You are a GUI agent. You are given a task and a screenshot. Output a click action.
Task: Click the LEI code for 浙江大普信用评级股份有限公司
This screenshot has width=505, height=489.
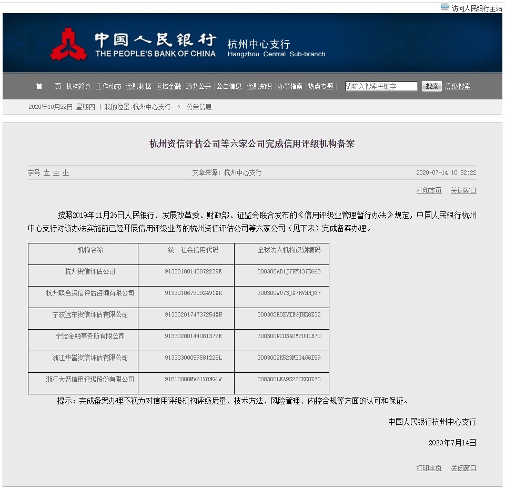click(x=289, y=379)
